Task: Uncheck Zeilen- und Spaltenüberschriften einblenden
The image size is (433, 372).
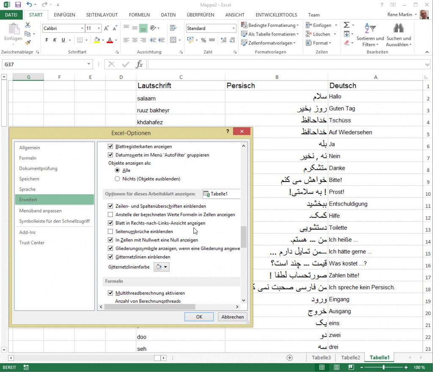Action: click(110, 206)
